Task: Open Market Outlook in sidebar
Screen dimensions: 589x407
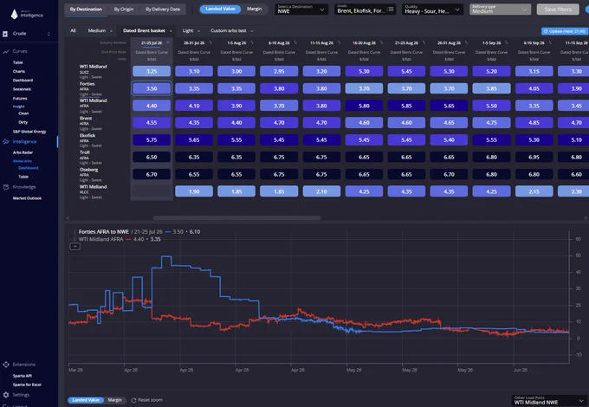Action: (27, 198)
